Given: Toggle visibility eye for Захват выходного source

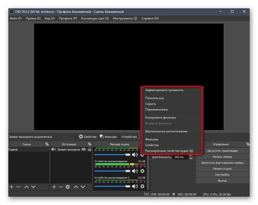Looking at the screenshot, I should tap(83, 150).
